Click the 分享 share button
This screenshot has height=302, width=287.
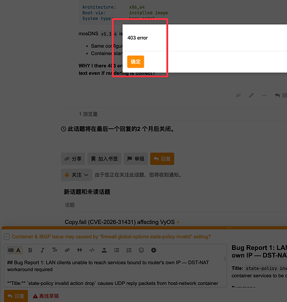coord(73,159)
